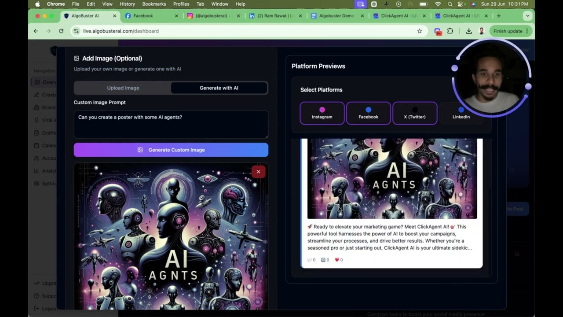Switch to Upload Image option
The width and height of the screenshot is (563, 317).
[x=123, y=88]
